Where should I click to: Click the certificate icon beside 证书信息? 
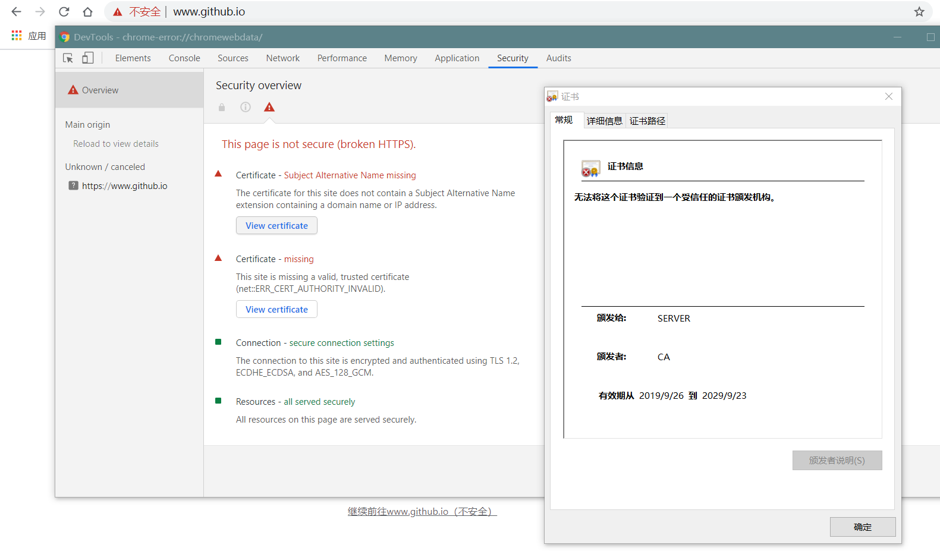click(590, 169)
